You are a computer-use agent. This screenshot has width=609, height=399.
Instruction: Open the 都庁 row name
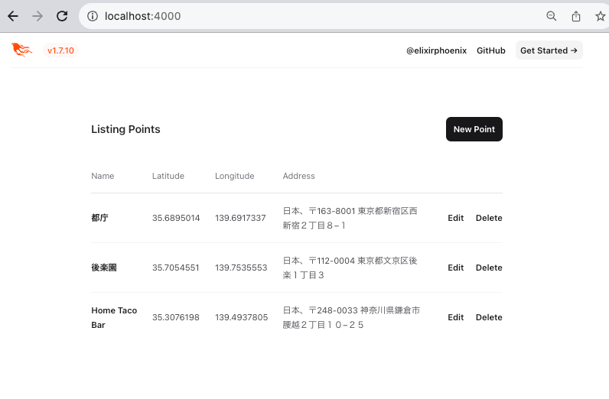[99, 218]
